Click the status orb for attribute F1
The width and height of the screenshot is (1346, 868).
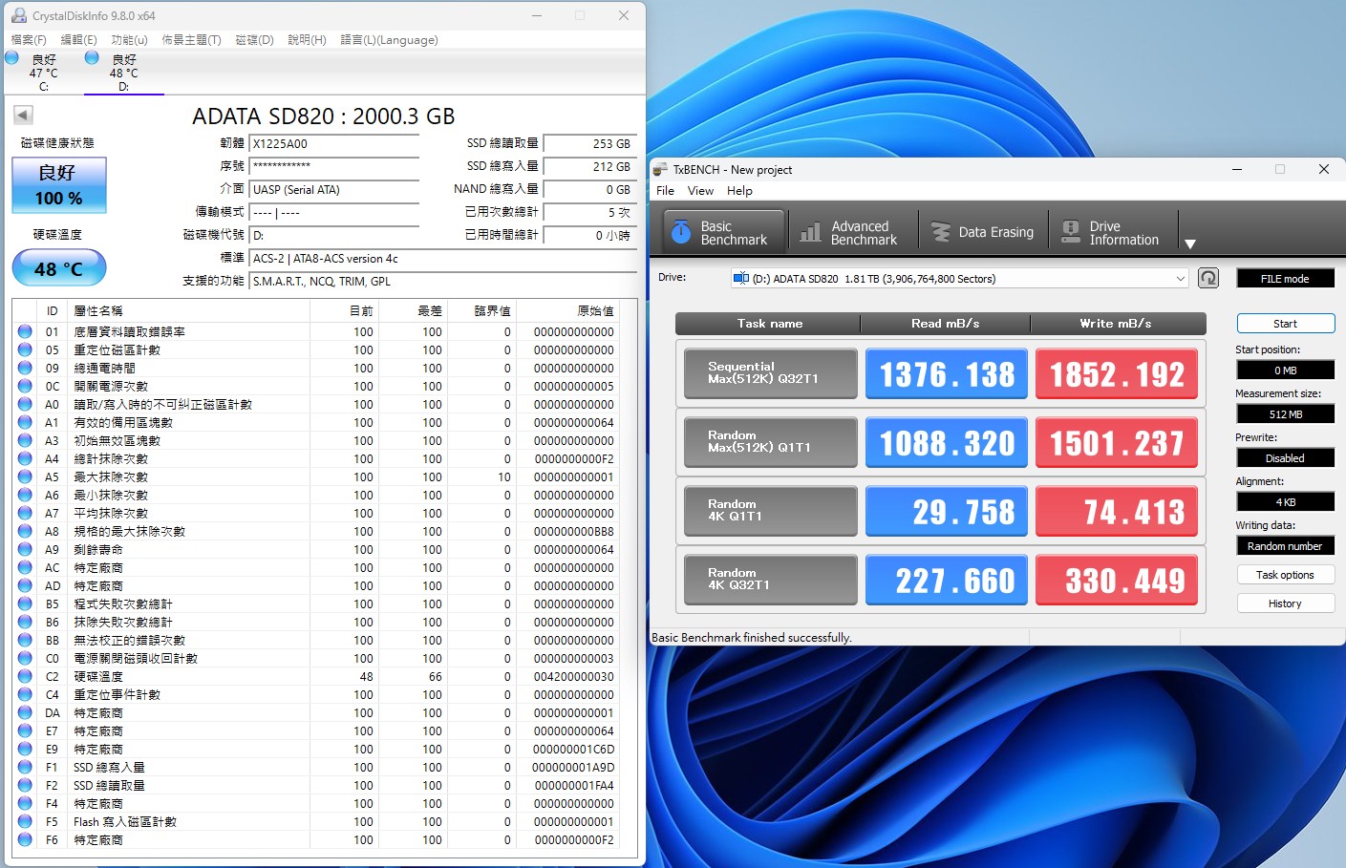[x=25, y=767]
